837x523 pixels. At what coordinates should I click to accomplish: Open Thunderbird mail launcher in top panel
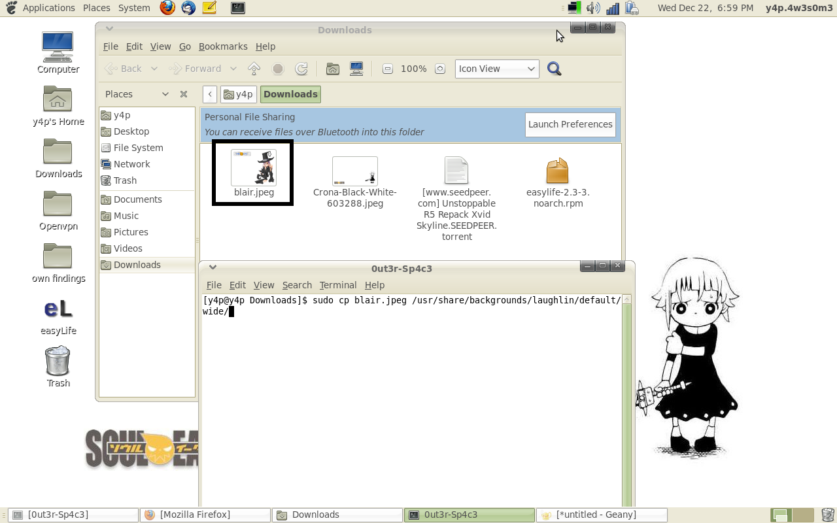tap(188, 8)
